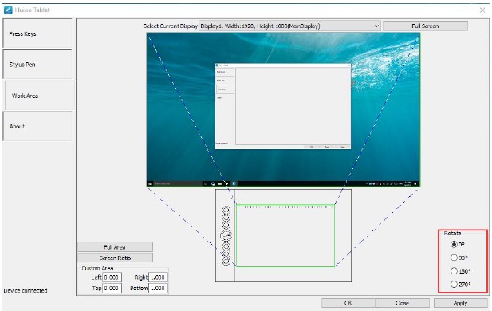The image size is (492, 311).
Task: Click the Huion Tablet app icon in title bar
Action: [8, 10]
